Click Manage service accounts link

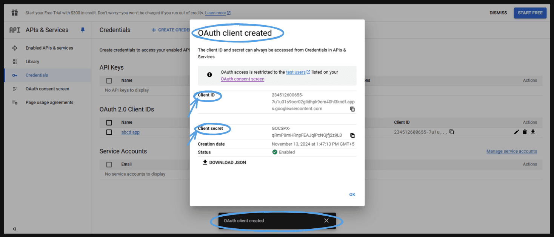click(x=511, y=151)
